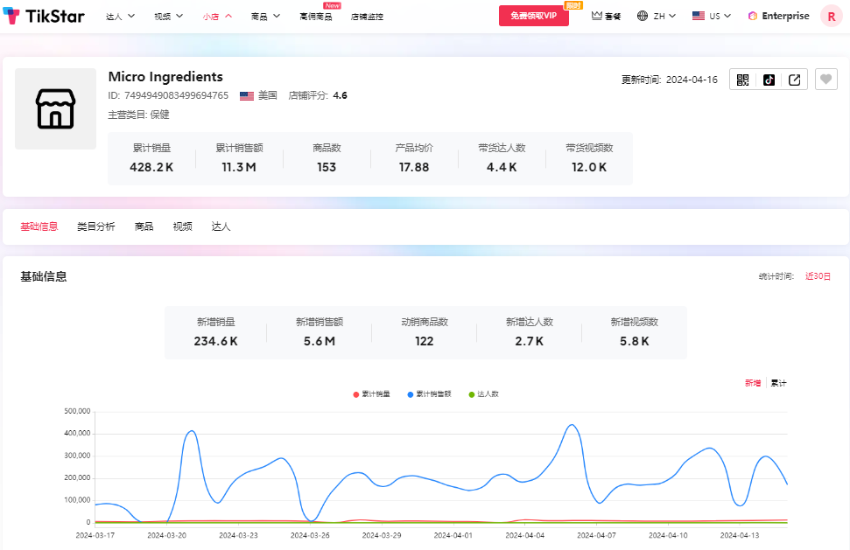
Task: Click the external link share icon
Action: tap(795, 80)
